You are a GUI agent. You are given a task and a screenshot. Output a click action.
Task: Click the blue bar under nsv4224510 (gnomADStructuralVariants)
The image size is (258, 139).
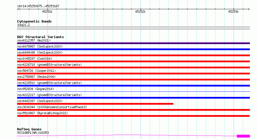coord(133,86)
